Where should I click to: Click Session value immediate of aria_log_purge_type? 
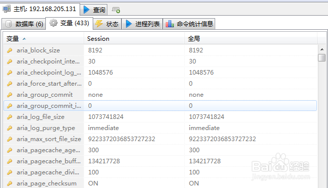click(x=104, y=128)
